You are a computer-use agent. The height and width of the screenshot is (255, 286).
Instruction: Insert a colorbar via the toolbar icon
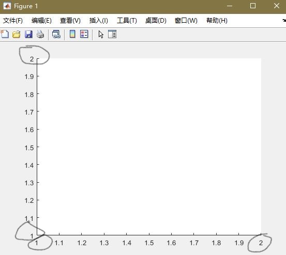coord(72,34)
